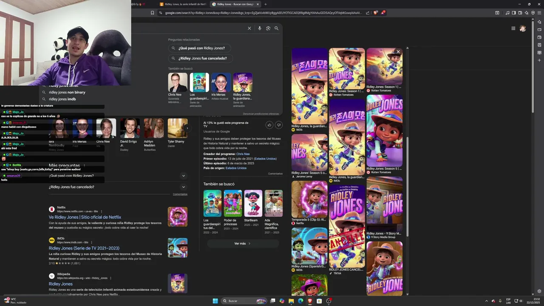Bookmark this page icon in address bar
The height and width of the screenshot is (306, 544).
click(153, 13)
